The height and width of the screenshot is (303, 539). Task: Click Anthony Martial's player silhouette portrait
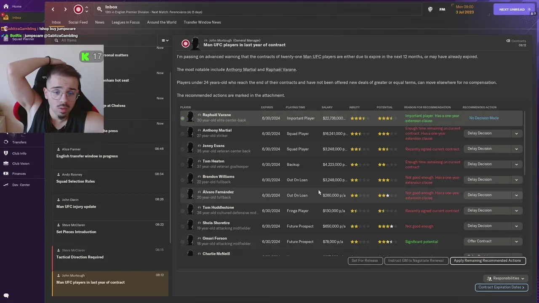(x=191, y=133)
